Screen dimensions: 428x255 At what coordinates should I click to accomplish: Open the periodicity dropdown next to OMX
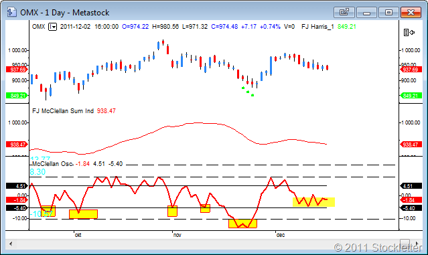[x=52, y=27]
